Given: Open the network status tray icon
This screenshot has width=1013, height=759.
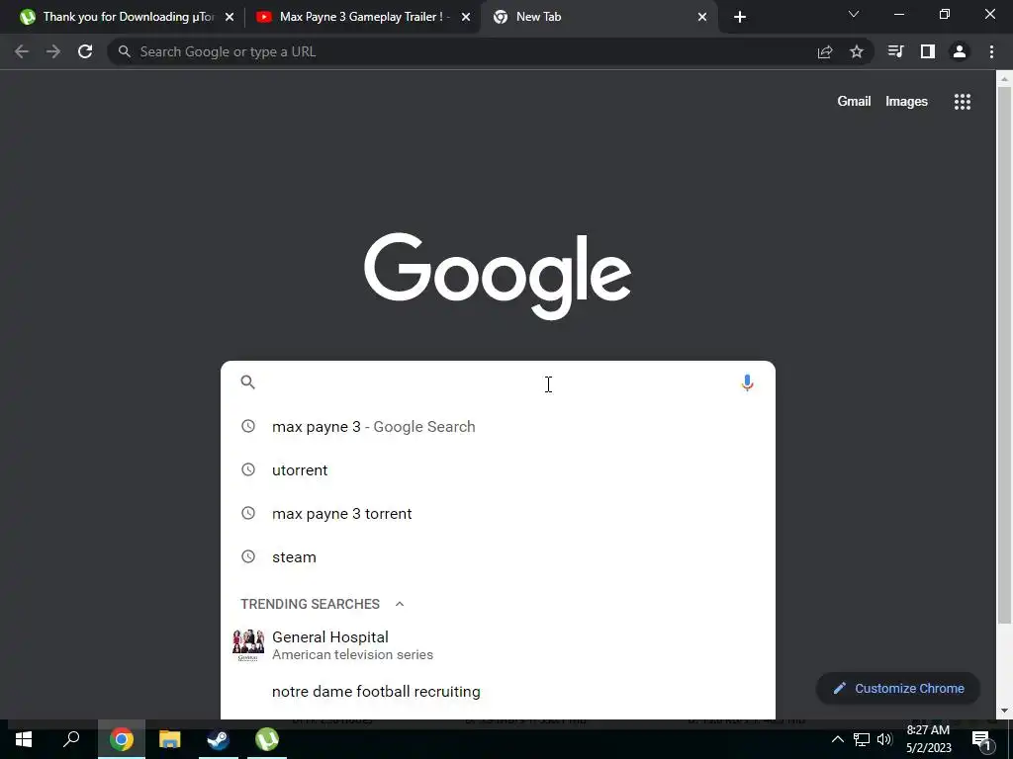Looking at the screenshot, I should (x=862, y=739).
